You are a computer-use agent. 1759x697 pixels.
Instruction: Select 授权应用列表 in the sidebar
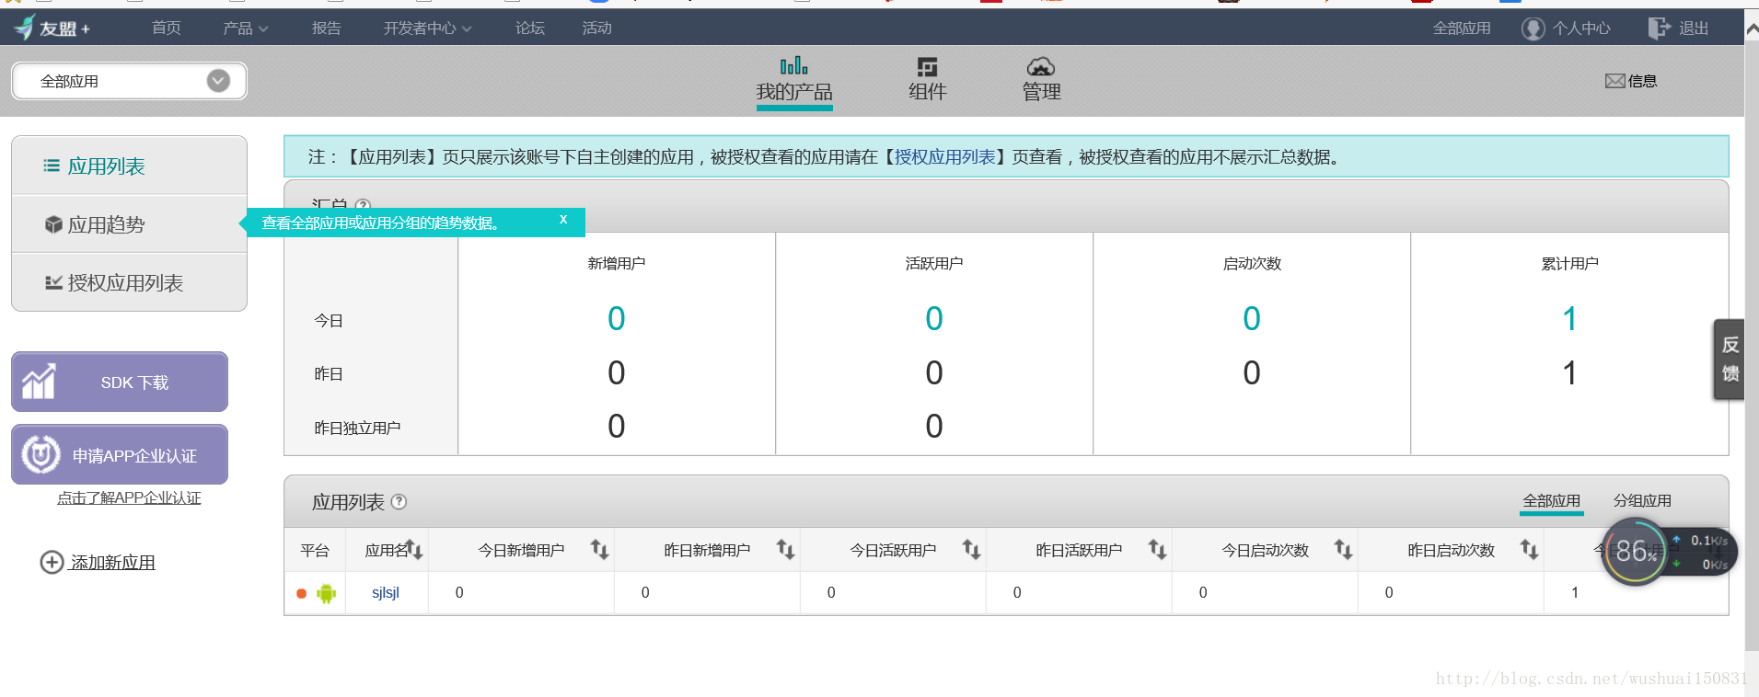pyautogui.click(x=129, y=282)
